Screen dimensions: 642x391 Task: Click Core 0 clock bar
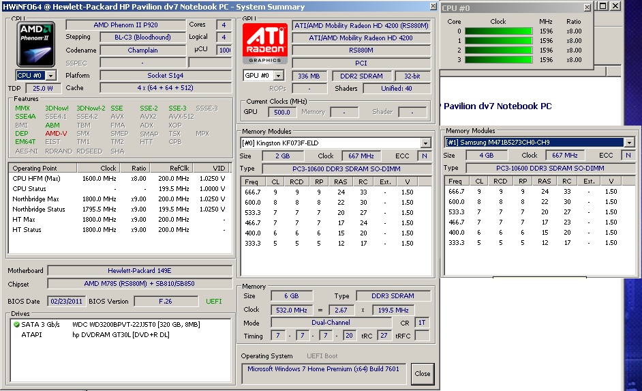click(499, 31)
